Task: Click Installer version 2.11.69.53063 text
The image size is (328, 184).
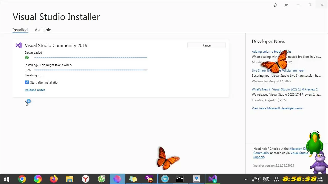Action: pyautogui.click(x=274, y=165)
